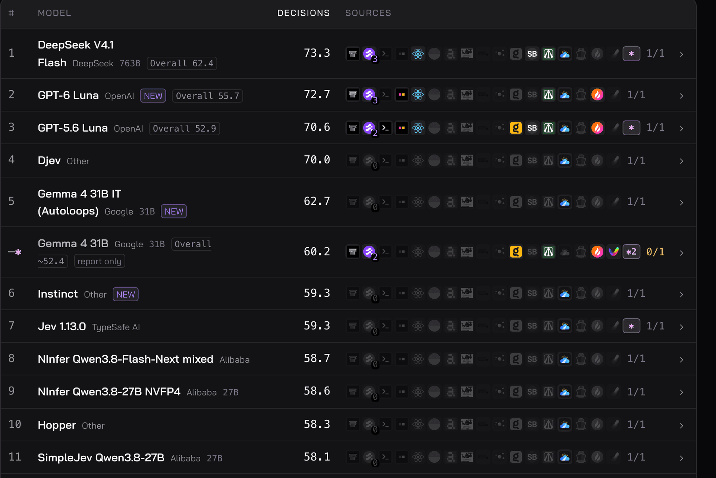Click the Overall 52.9 badge
Viewport: 716px width, 478px height.
click(185, 129)
